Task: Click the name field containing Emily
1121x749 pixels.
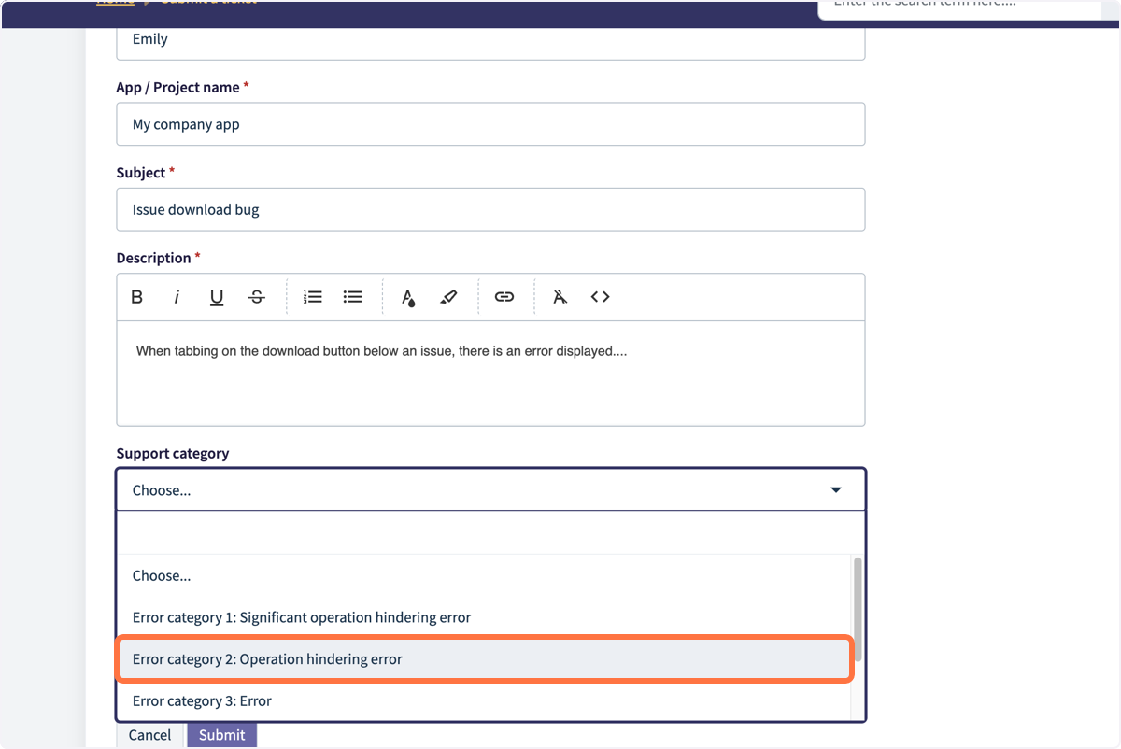Action: [490, 41]
